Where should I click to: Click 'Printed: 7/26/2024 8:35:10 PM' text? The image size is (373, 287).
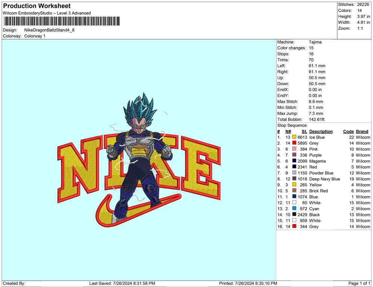[248, 283]
